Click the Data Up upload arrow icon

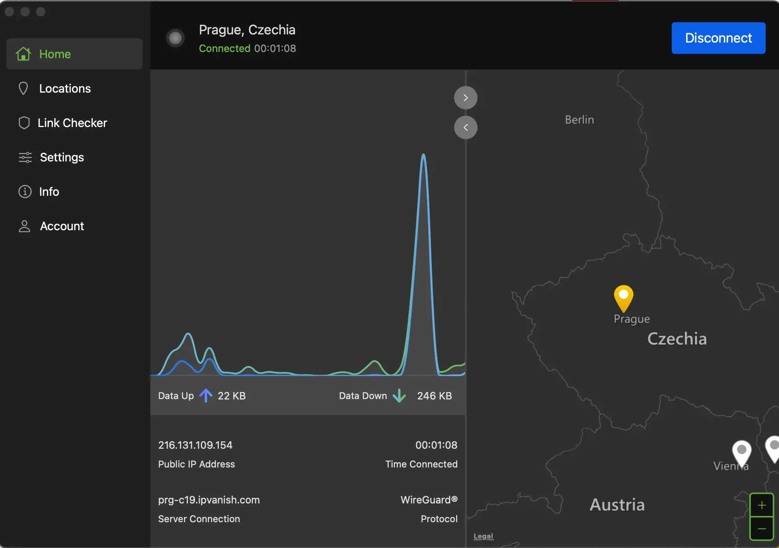coord(206,396)
